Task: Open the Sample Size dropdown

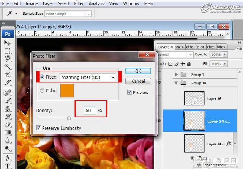Action: coord(68,14)
